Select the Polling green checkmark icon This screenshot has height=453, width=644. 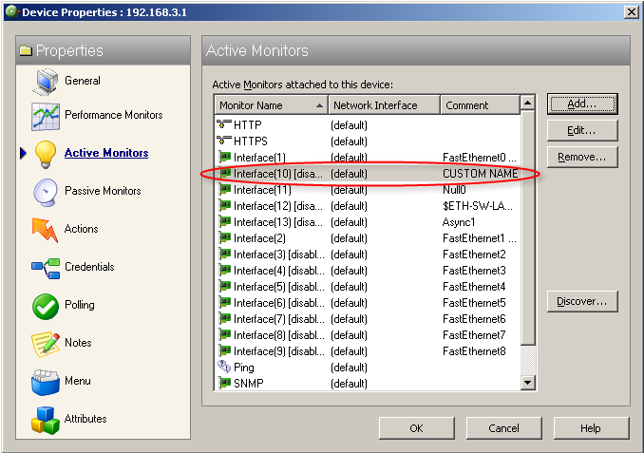(x=47, y=306)
